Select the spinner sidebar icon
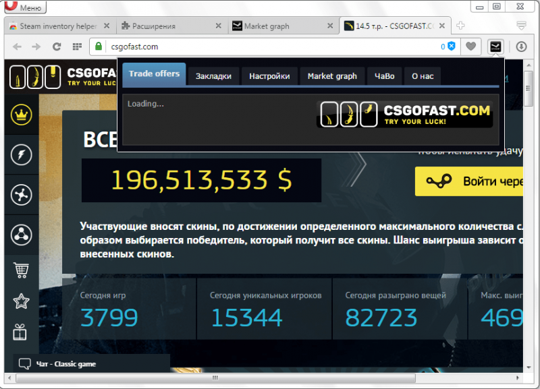 22,195
